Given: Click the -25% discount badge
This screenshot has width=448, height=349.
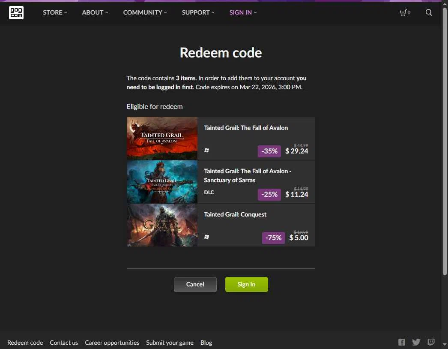Looking at the screenshot, I should point(269,194).
